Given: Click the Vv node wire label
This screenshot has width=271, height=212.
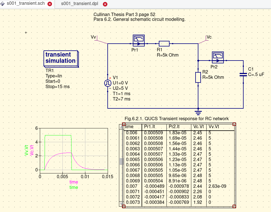Looking at the screenshot, I should [x=94, y=37].
